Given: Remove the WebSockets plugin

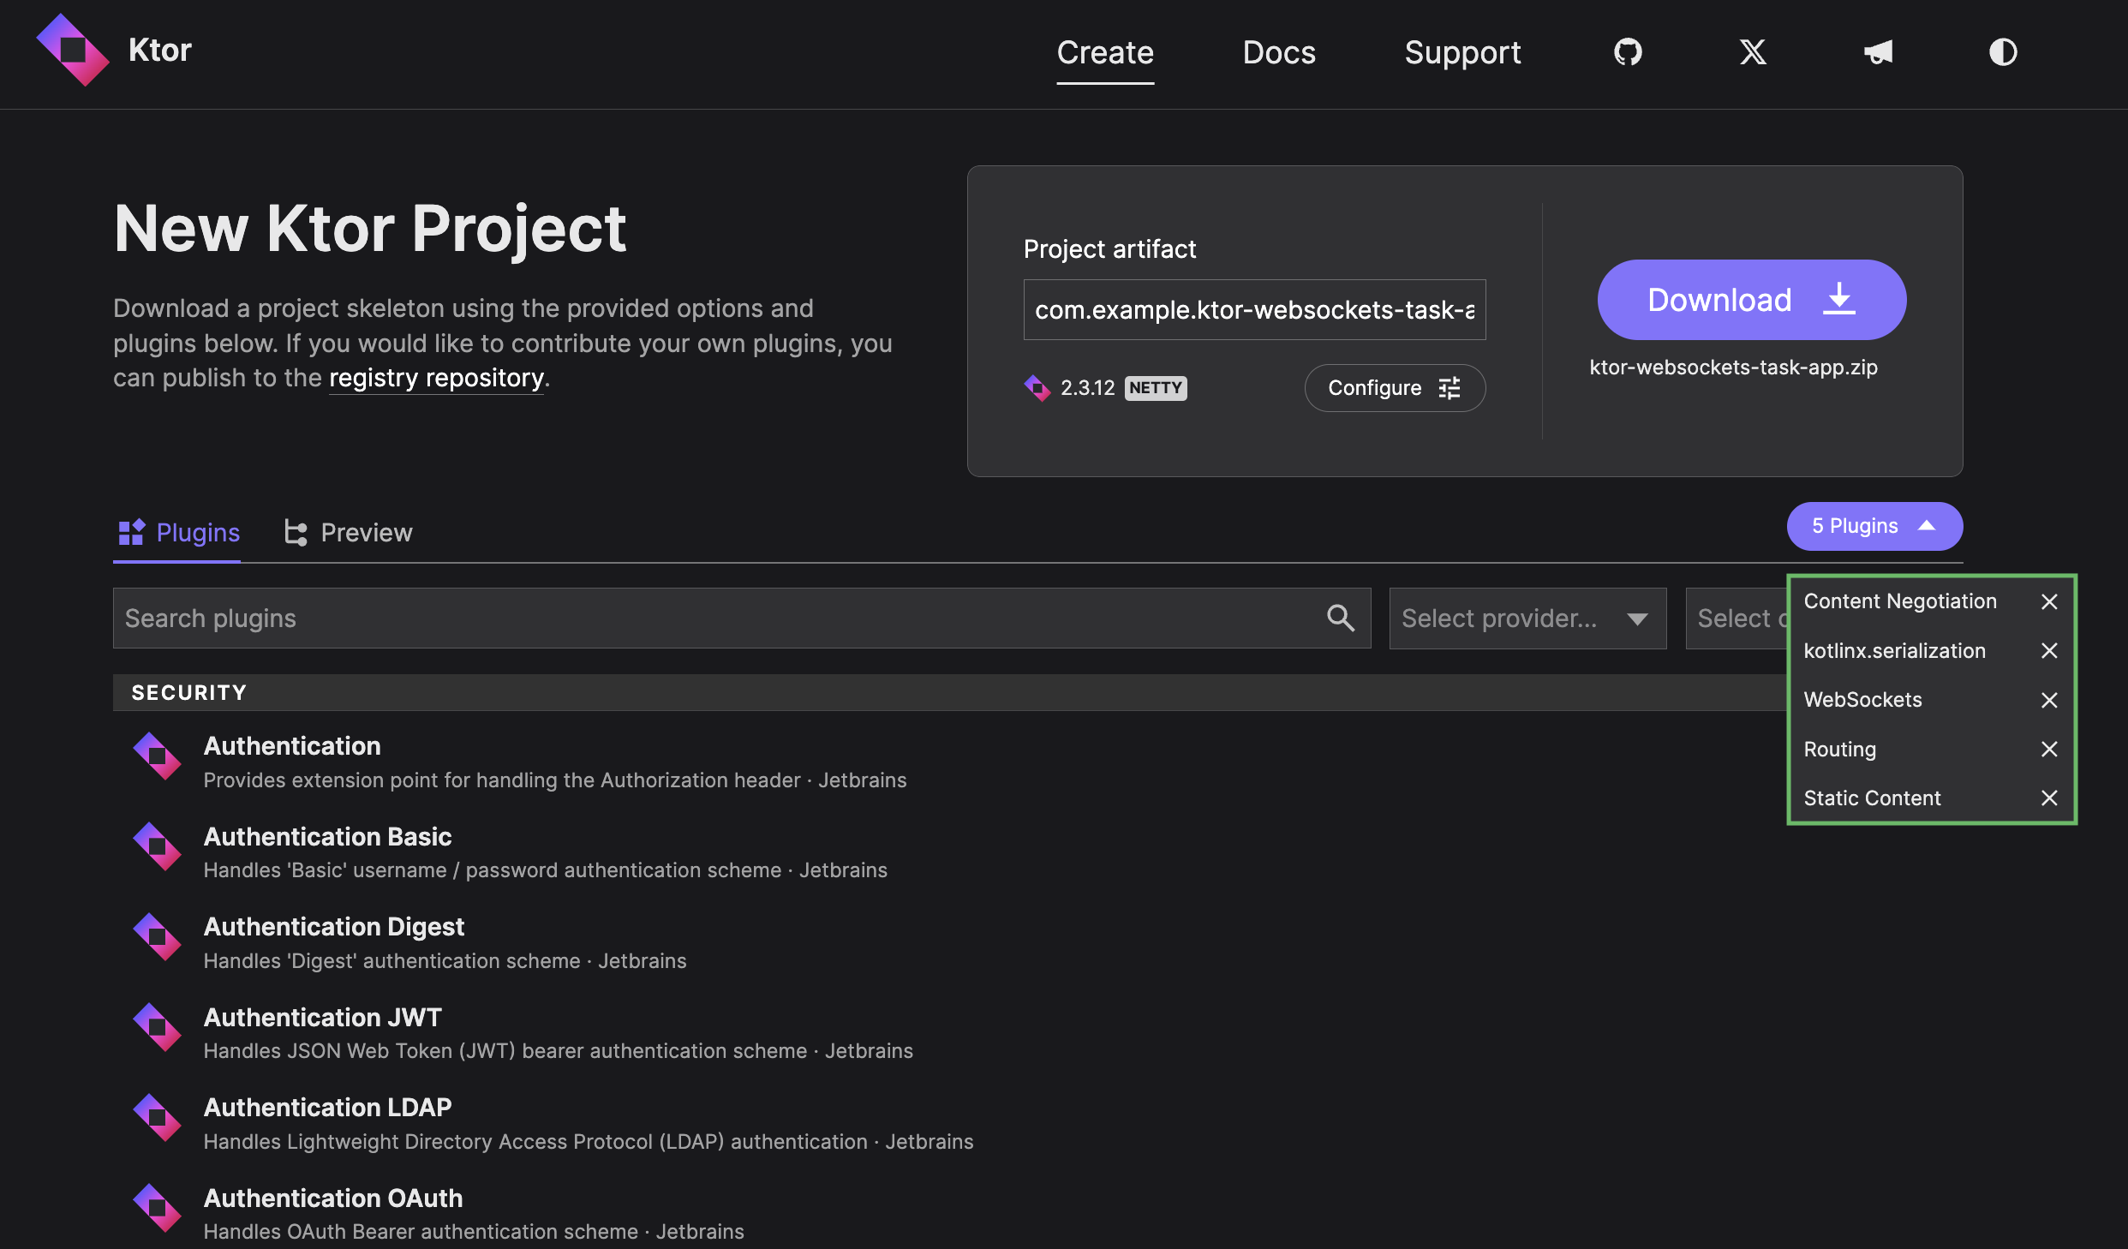Looking at the screenshot, I should point(2049,701).
